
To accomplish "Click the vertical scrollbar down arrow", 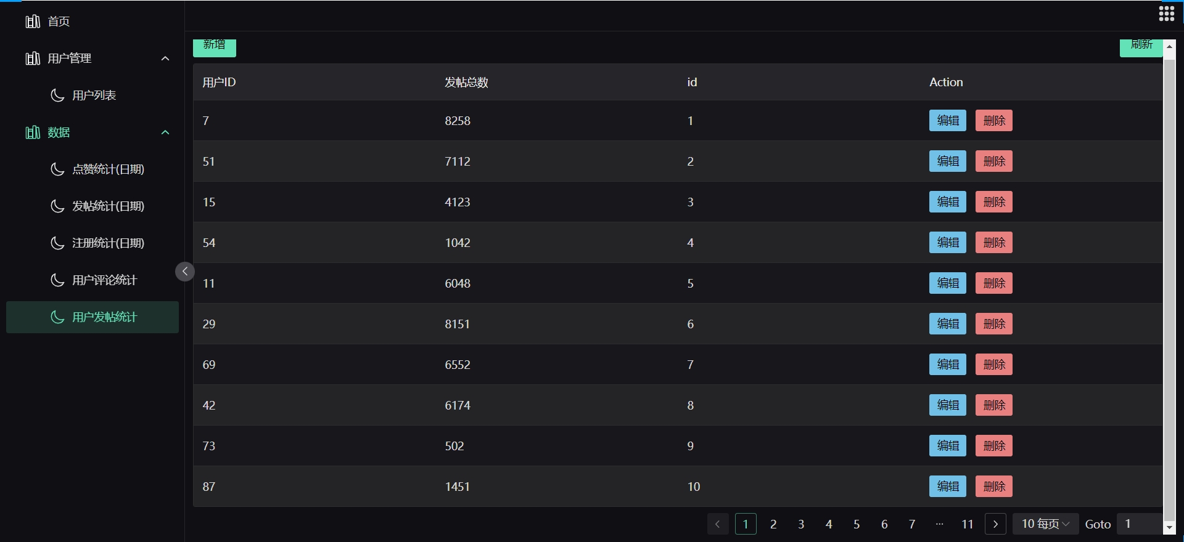I will click(1169, 528).
